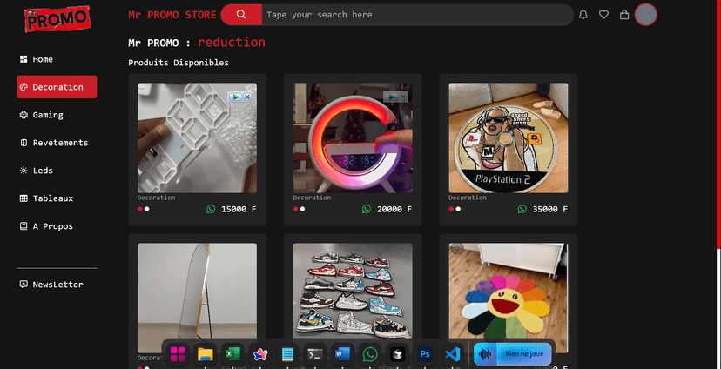
Task: Click the Tableaux grid icon in sidebar
Action: [24, 198]
